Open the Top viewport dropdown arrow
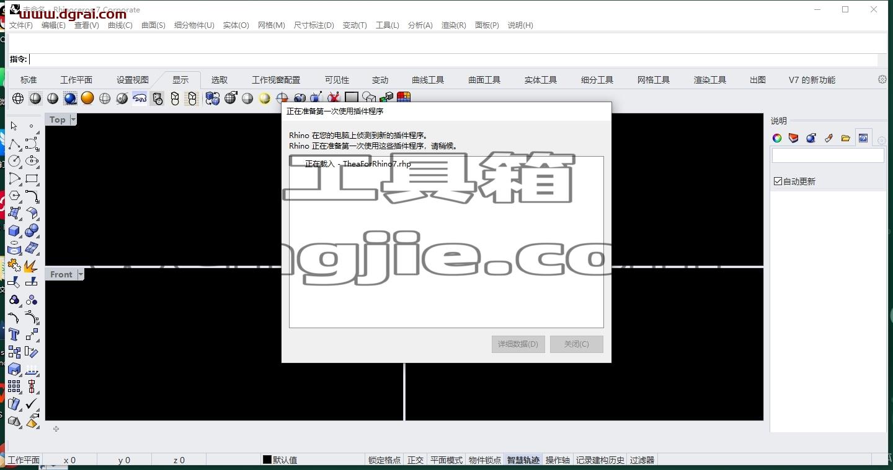 (x=73, y=120)
